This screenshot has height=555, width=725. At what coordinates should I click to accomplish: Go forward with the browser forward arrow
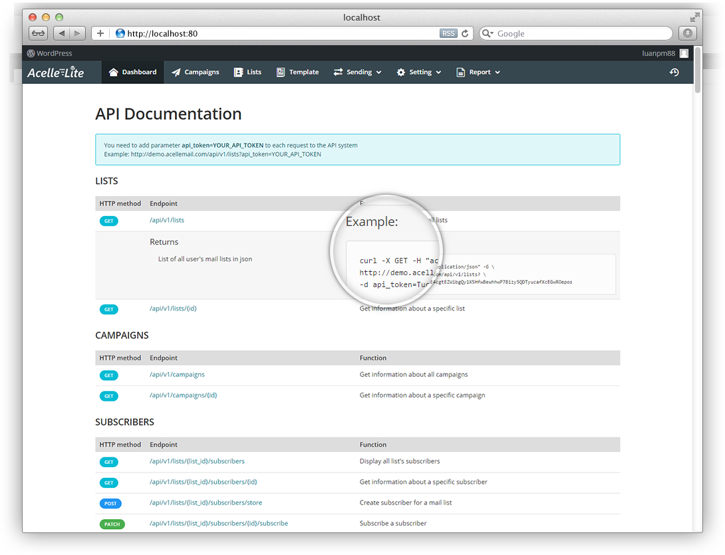click(x=77, y=33)
